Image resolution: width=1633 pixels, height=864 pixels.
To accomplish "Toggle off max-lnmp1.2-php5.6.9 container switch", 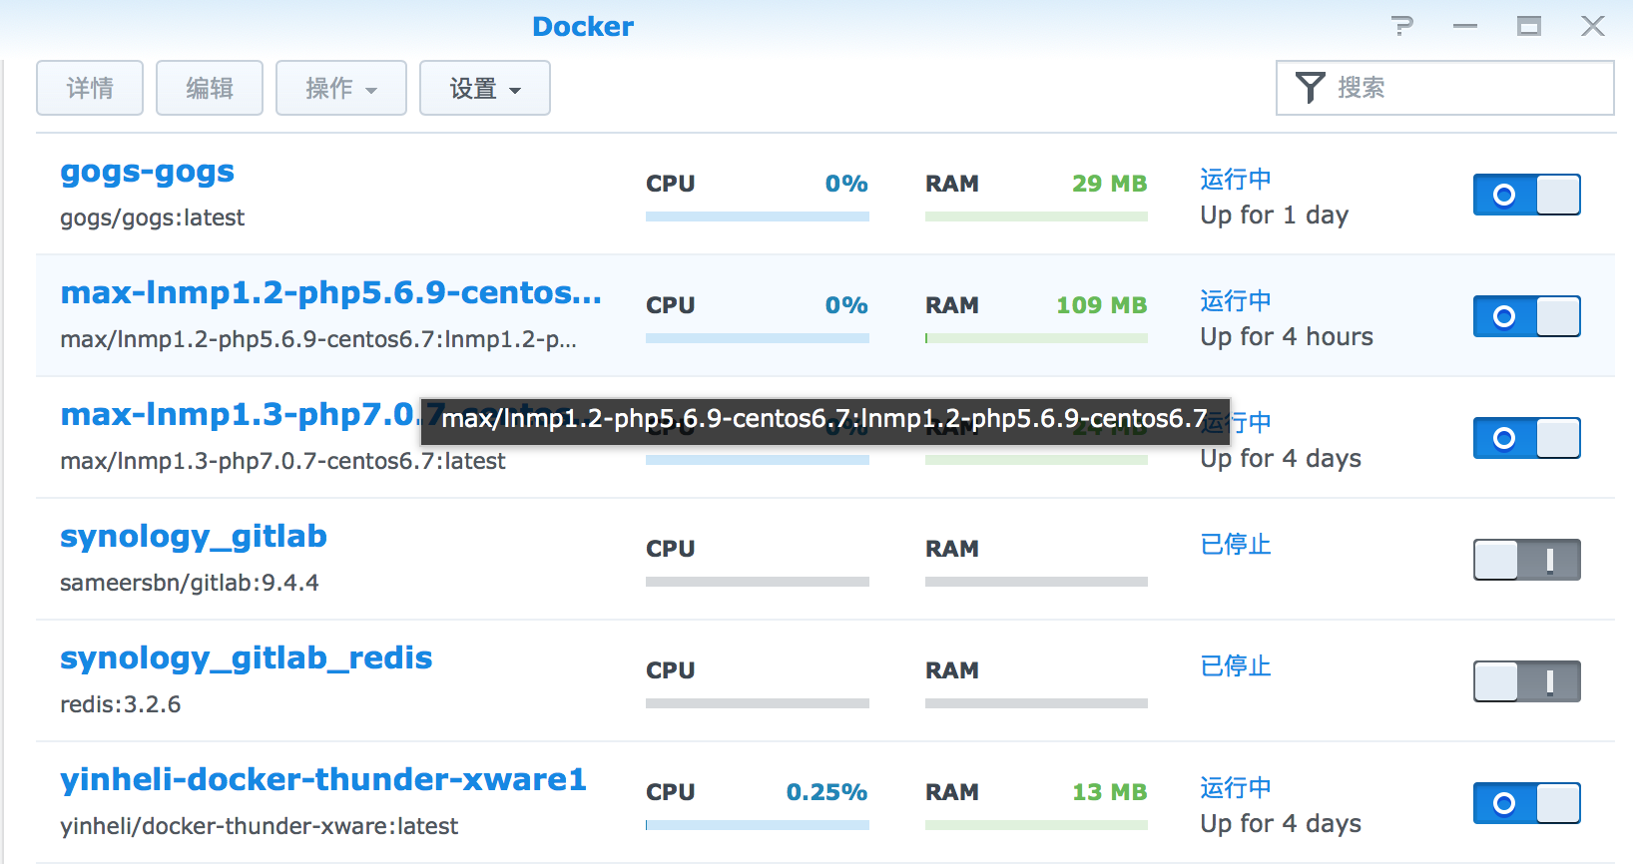I will [1527, 316].
